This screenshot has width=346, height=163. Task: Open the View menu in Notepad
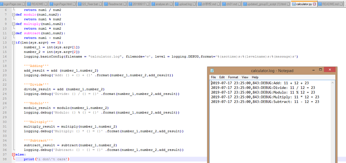pos(245,77)
